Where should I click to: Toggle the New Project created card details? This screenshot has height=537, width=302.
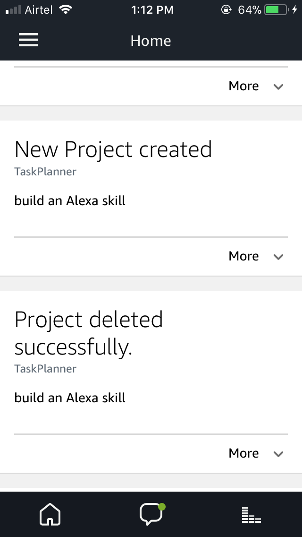tap(255, 256)
